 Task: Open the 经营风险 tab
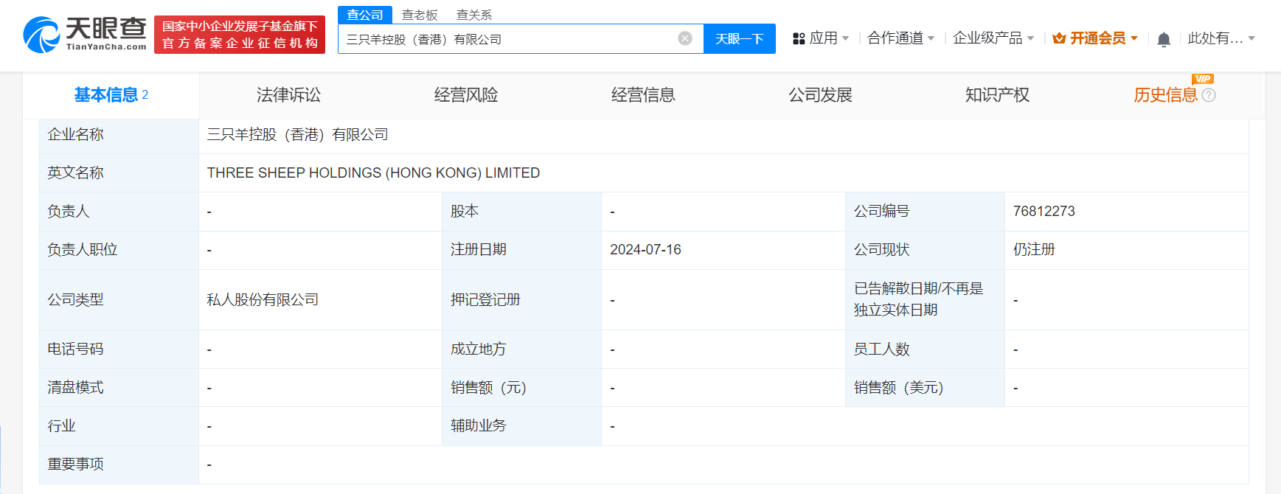point(465,95)
